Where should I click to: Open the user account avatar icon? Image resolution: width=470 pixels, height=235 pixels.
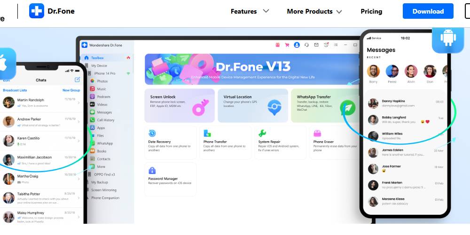point(297,45)
